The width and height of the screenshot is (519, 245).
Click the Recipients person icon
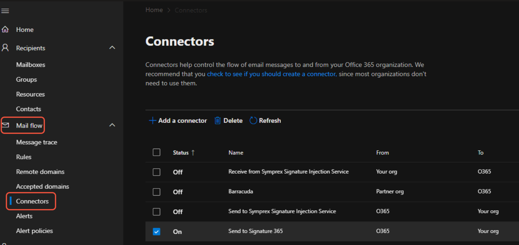pos(5,48)
